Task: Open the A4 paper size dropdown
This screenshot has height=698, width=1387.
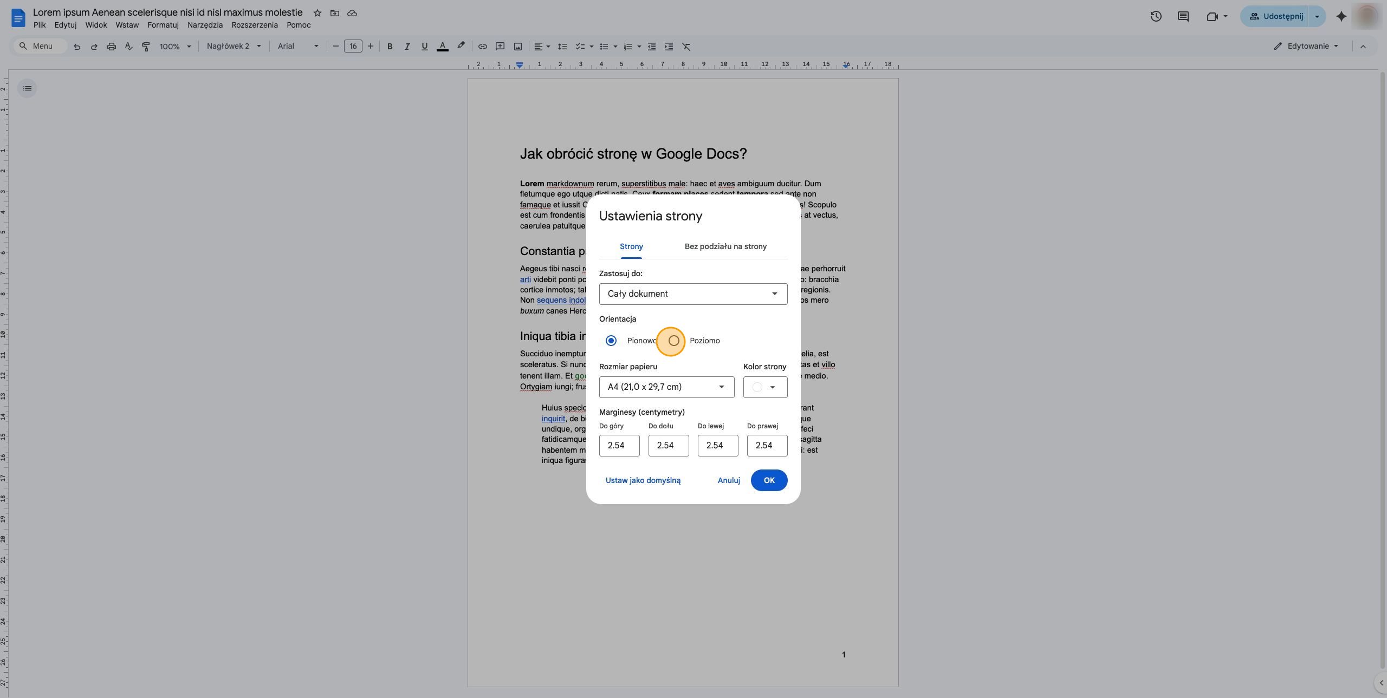Action: 666,387
